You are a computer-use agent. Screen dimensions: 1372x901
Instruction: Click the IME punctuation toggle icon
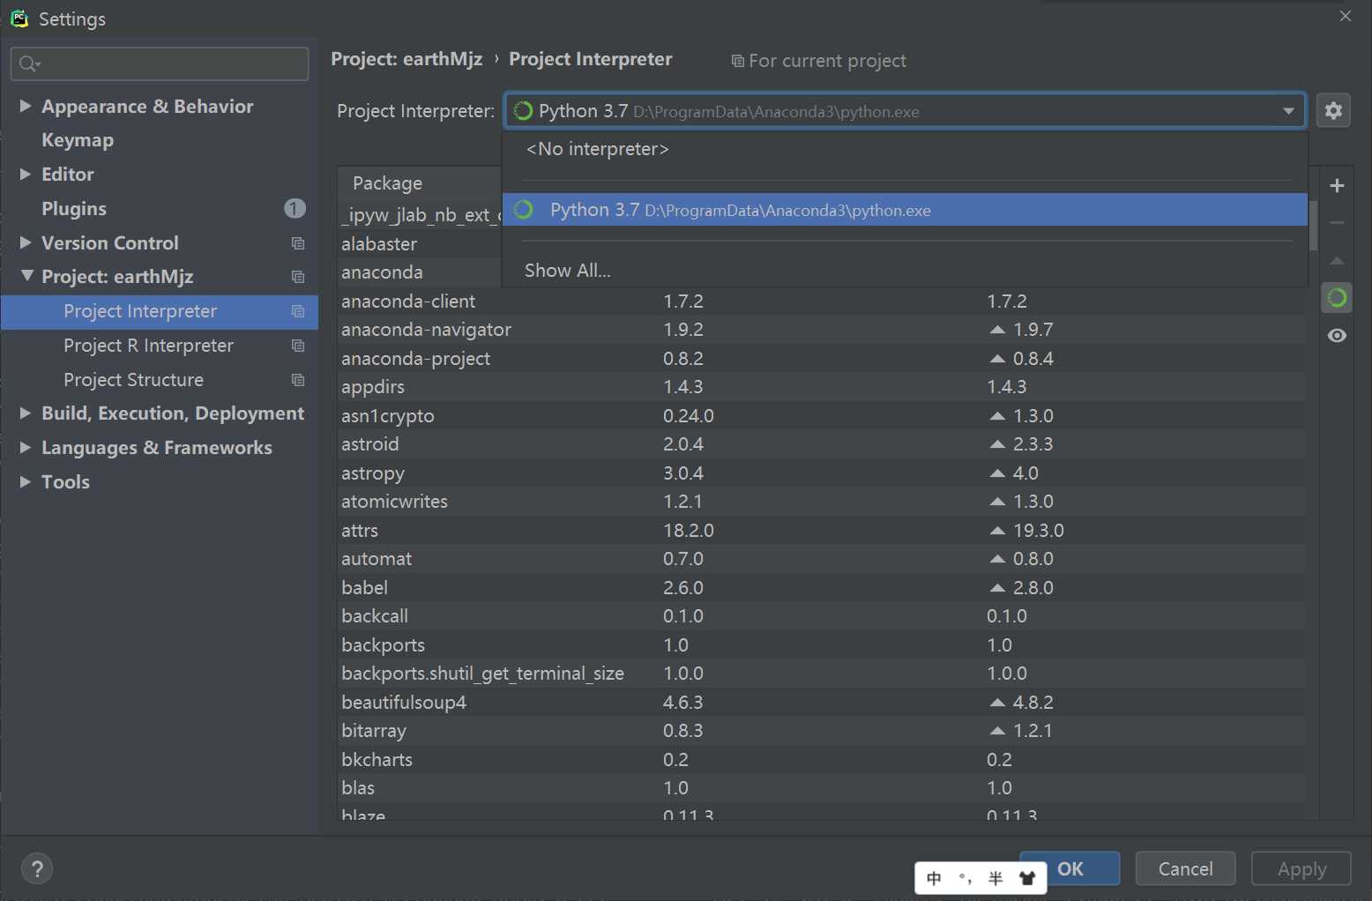pos(965,878)
